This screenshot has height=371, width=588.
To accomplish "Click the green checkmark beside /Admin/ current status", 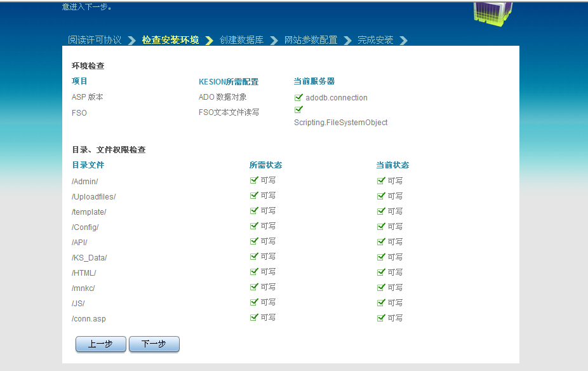I will pyautogui.click(x=381, y=181).
